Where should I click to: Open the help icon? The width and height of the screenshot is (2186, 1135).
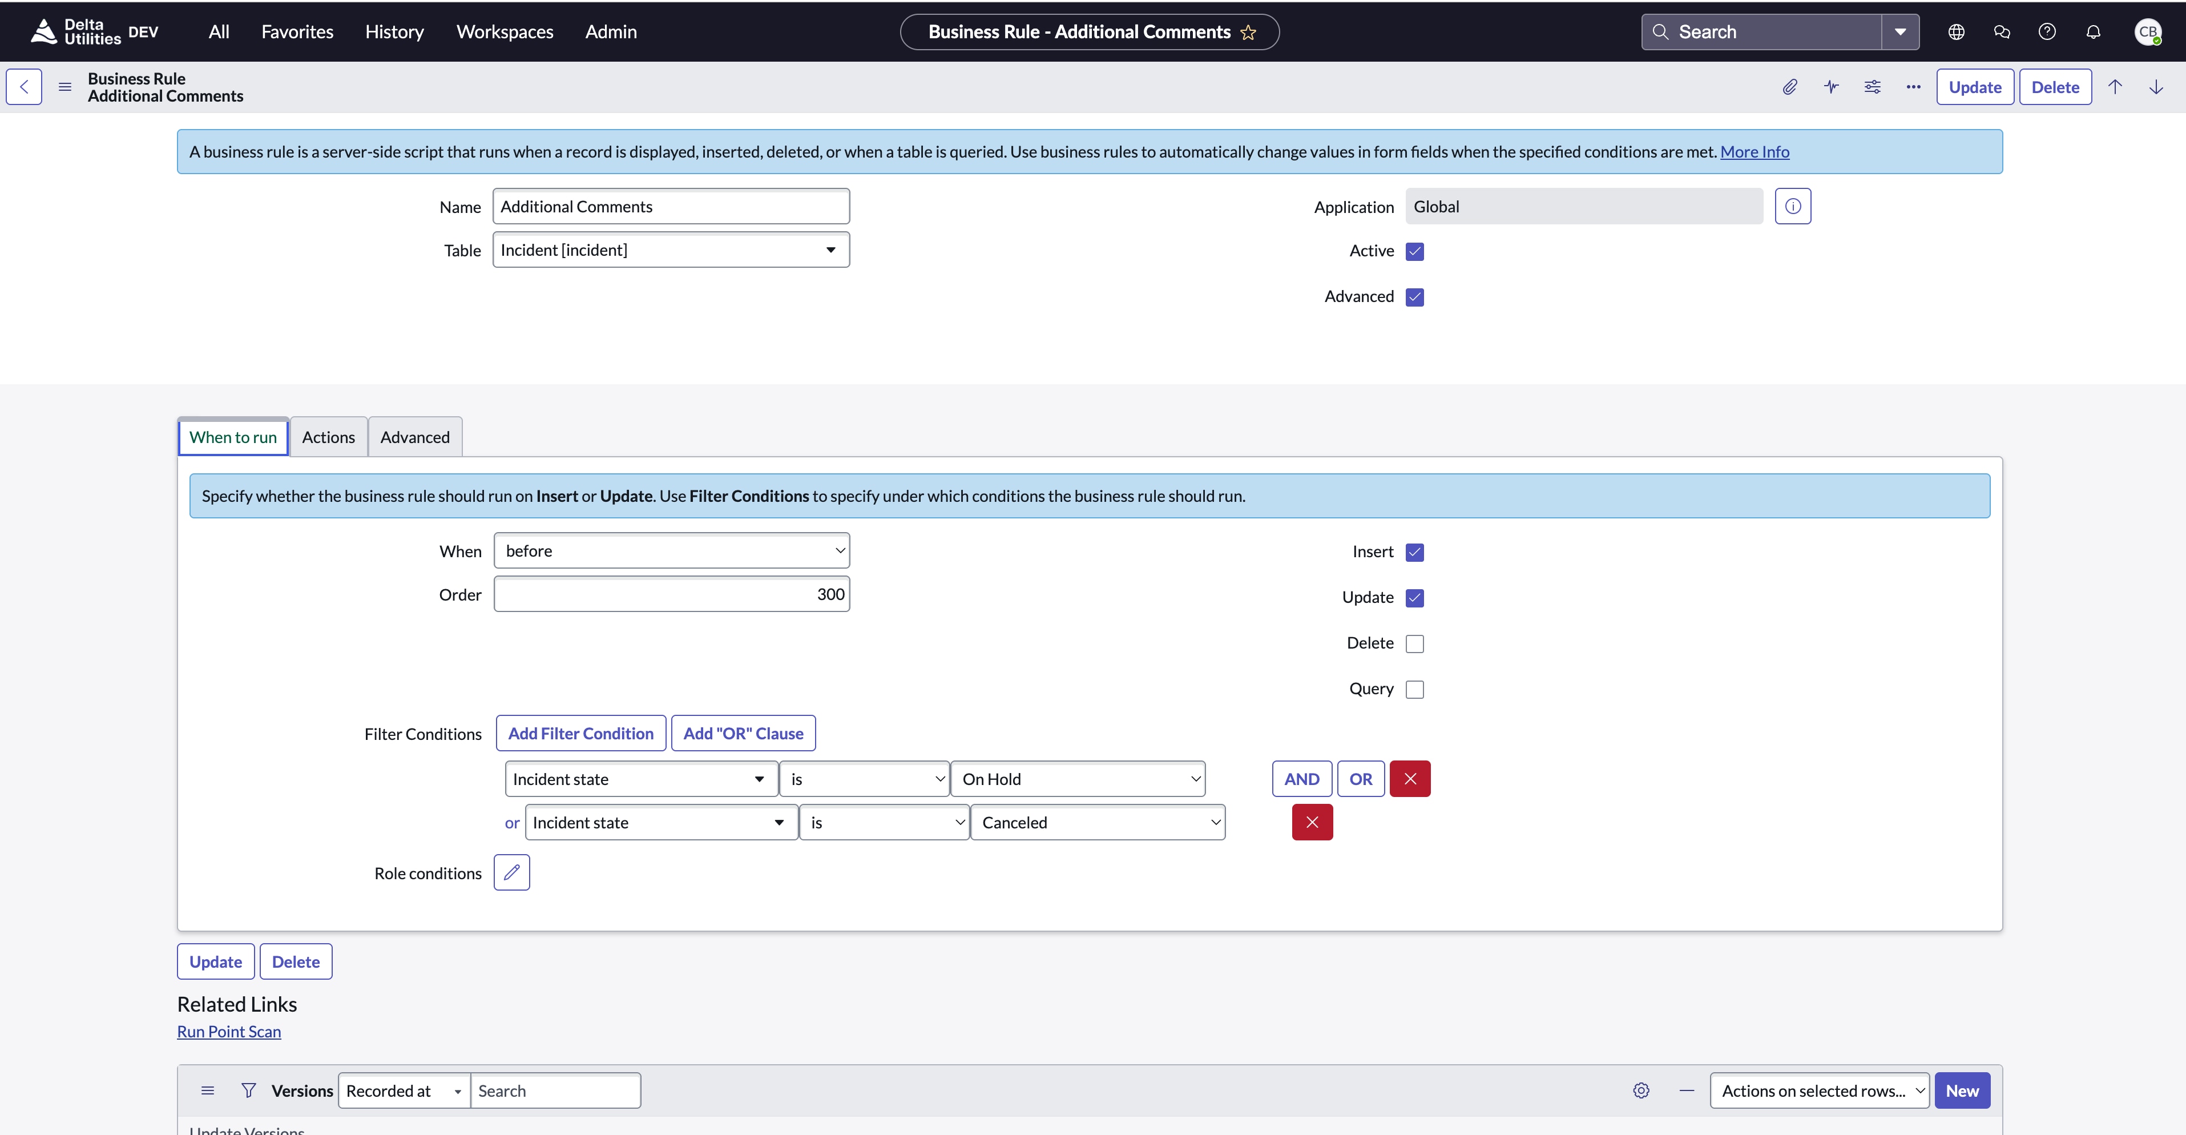click(2047, 31)
